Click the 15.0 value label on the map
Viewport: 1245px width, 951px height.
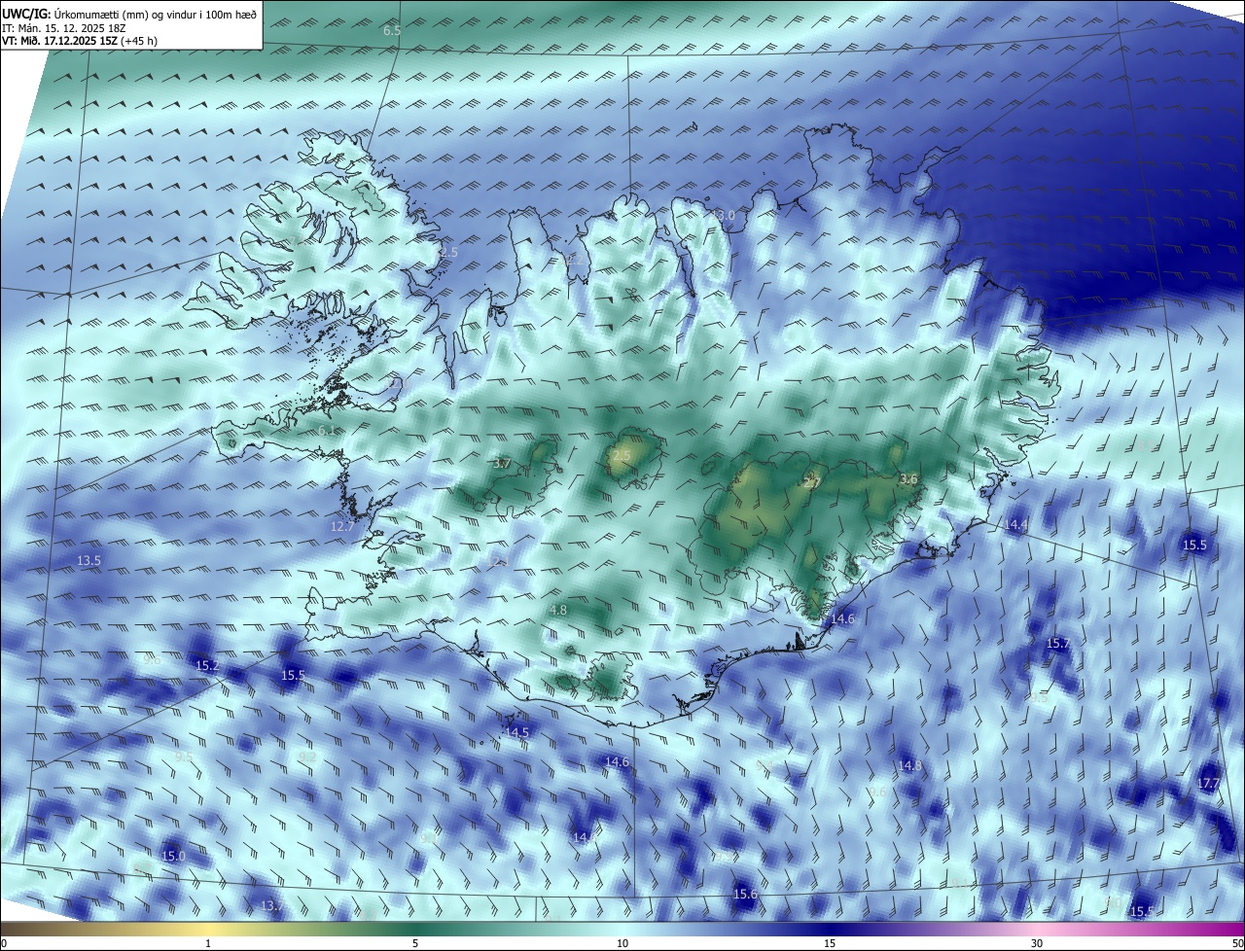(x=173, y=856)
